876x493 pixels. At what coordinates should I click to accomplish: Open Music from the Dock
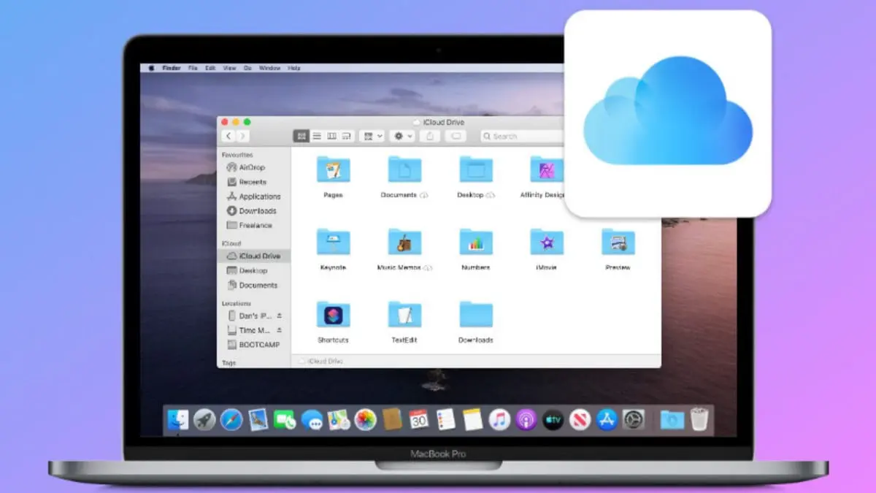499,419
